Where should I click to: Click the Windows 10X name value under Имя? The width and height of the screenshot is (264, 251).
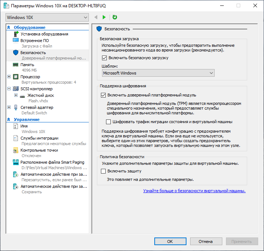(33, 132)
